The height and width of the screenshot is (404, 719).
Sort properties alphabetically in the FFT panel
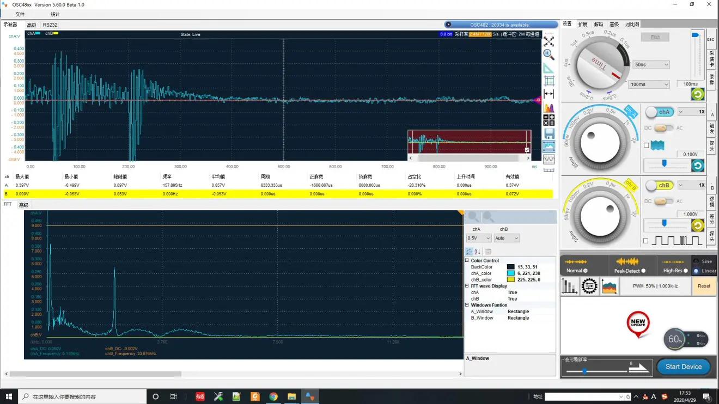tap(478, 252)
